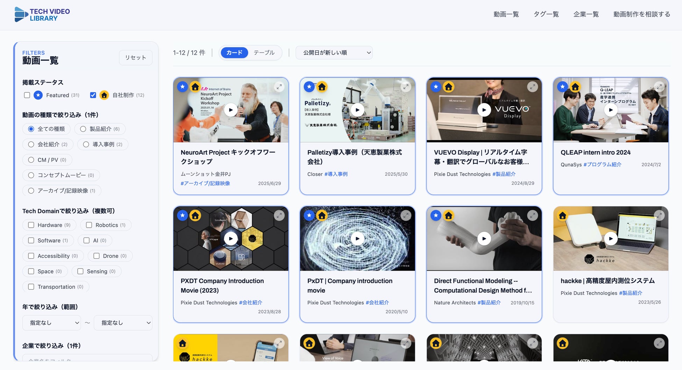Screen dimensions: 682x370
Task: Play the PXDT Company Introduction Movie (2023)
Action: [231, 239]
